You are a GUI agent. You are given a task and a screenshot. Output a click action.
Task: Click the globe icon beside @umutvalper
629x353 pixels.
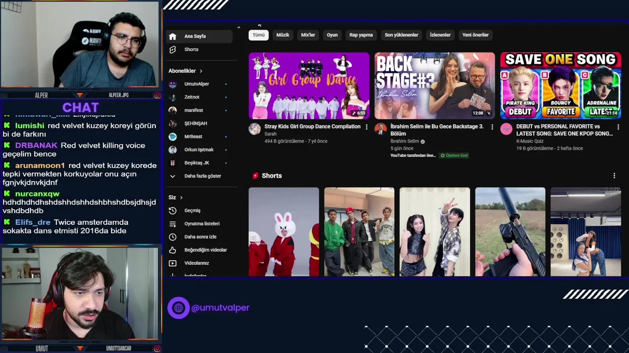pos(178,308)
